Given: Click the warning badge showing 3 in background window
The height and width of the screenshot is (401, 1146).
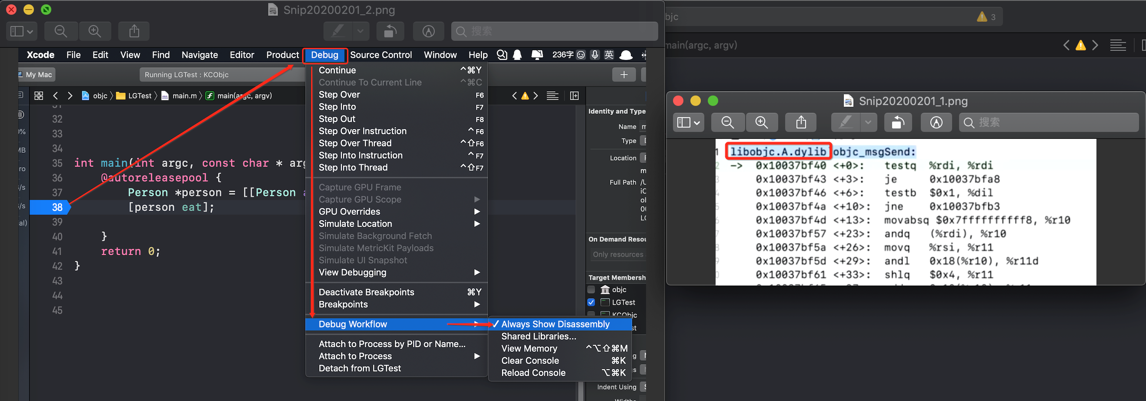Looking at the screenshot, I should click(x=986, y=17).
